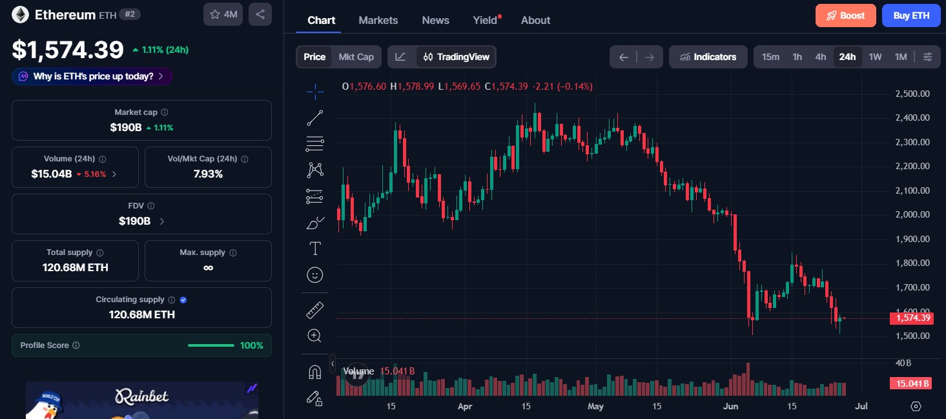Select the TradingView chart mode
This screenshot has height=419, width=946.
456,57
